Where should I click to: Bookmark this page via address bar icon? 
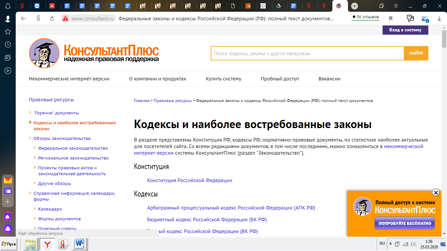click(x=390, y=19)
